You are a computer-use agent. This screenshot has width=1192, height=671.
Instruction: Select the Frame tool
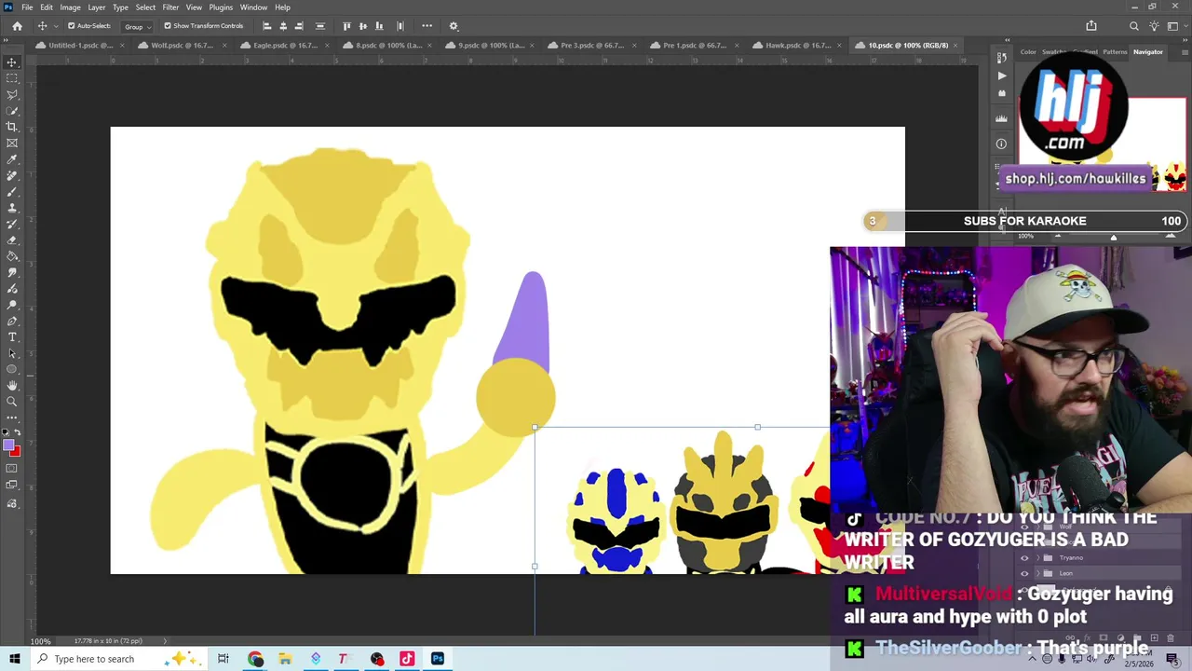click(x=12, y=143)
